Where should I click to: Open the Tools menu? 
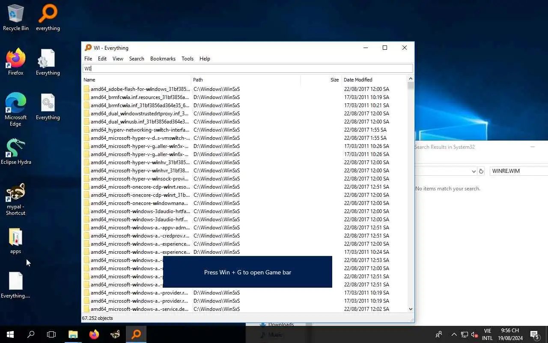click(x=188, y=59)
